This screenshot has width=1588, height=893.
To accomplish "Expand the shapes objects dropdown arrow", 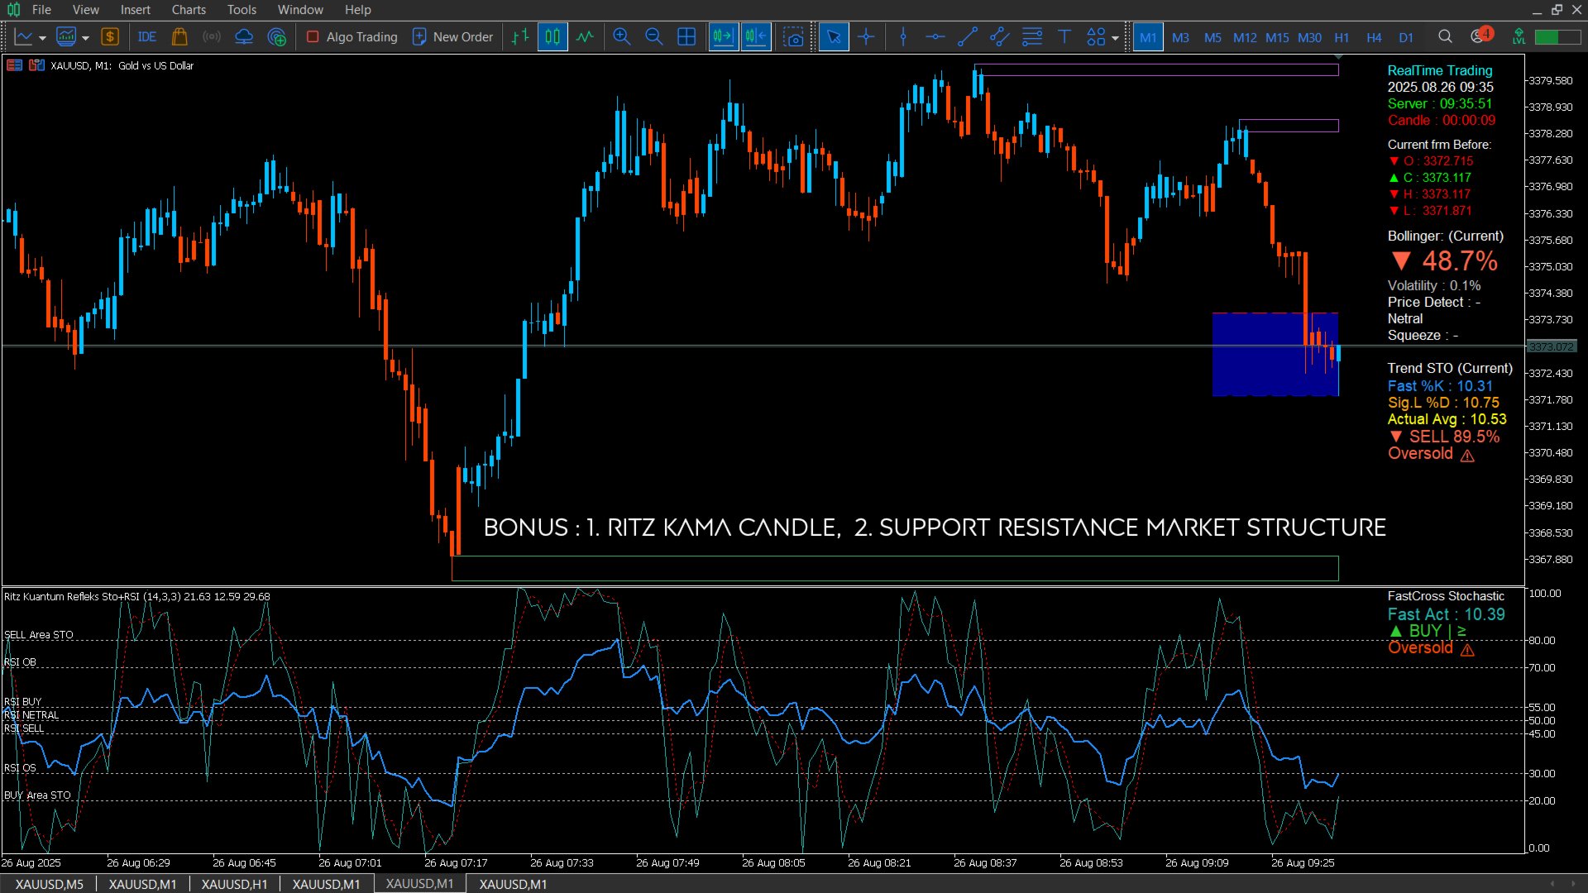I will 1115,38.
